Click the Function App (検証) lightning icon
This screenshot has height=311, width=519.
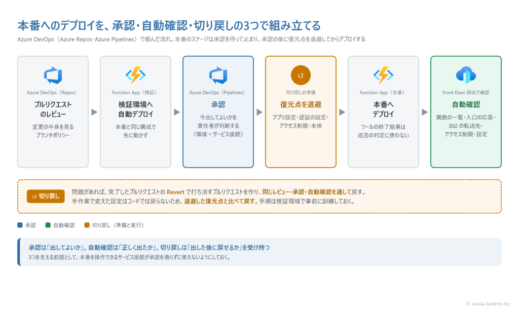click(135, 75)
